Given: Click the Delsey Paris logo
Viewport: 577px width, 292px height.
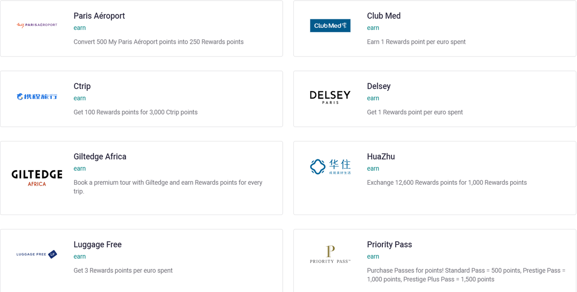Looking at the screenshot, I should 330,97.
